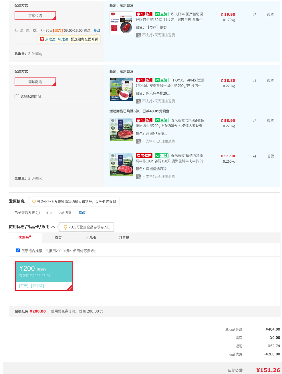The width and height of the screenshot is (282, 374).
Task: Open 农夫好牛 国产整切调理眼肉牛排 product title
Action: pos(169,17)
